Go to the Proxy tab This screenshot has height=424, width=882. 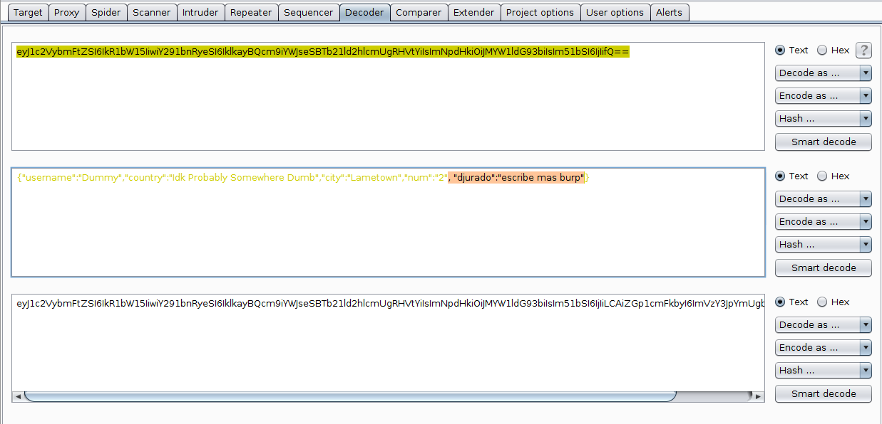click(67, 12)
